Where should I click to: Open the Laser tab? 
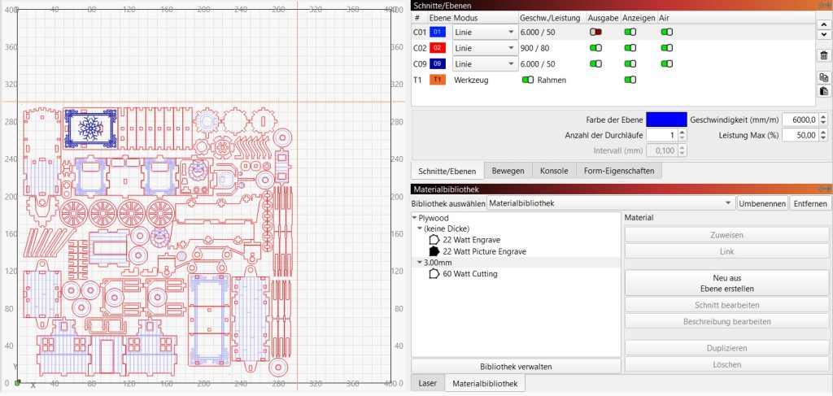coord(427,382)
